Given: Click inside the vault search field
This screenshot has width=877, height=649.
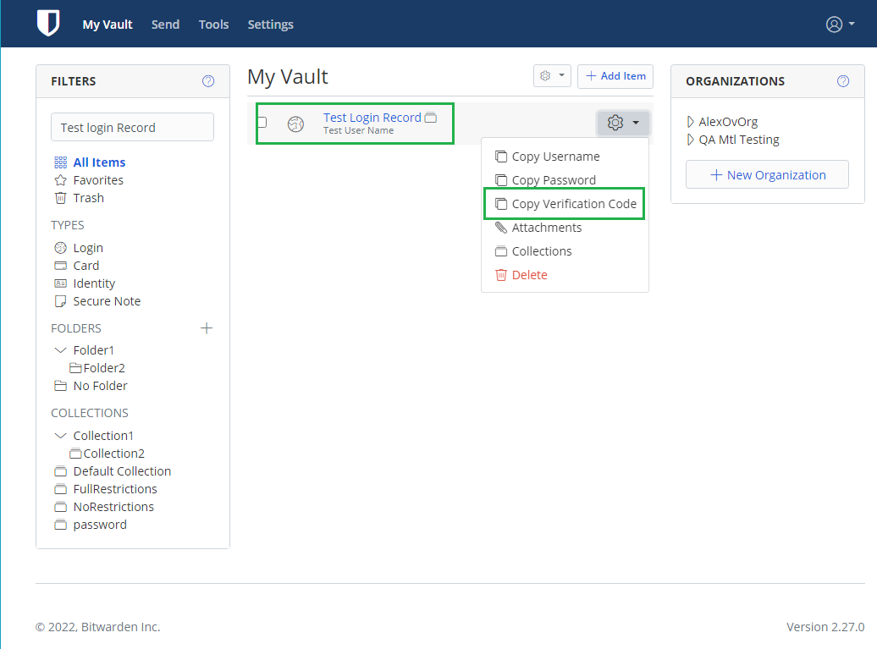Looking at the screenshot, I should [x=132, y=126].
